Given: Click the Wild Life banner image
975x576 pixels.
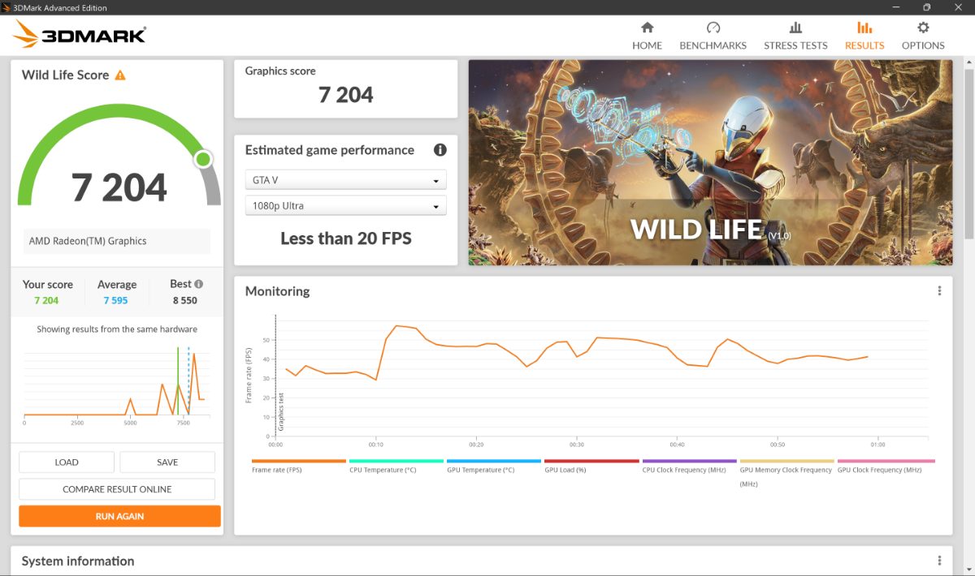Looking at the screenshot, I should point(710,162).
